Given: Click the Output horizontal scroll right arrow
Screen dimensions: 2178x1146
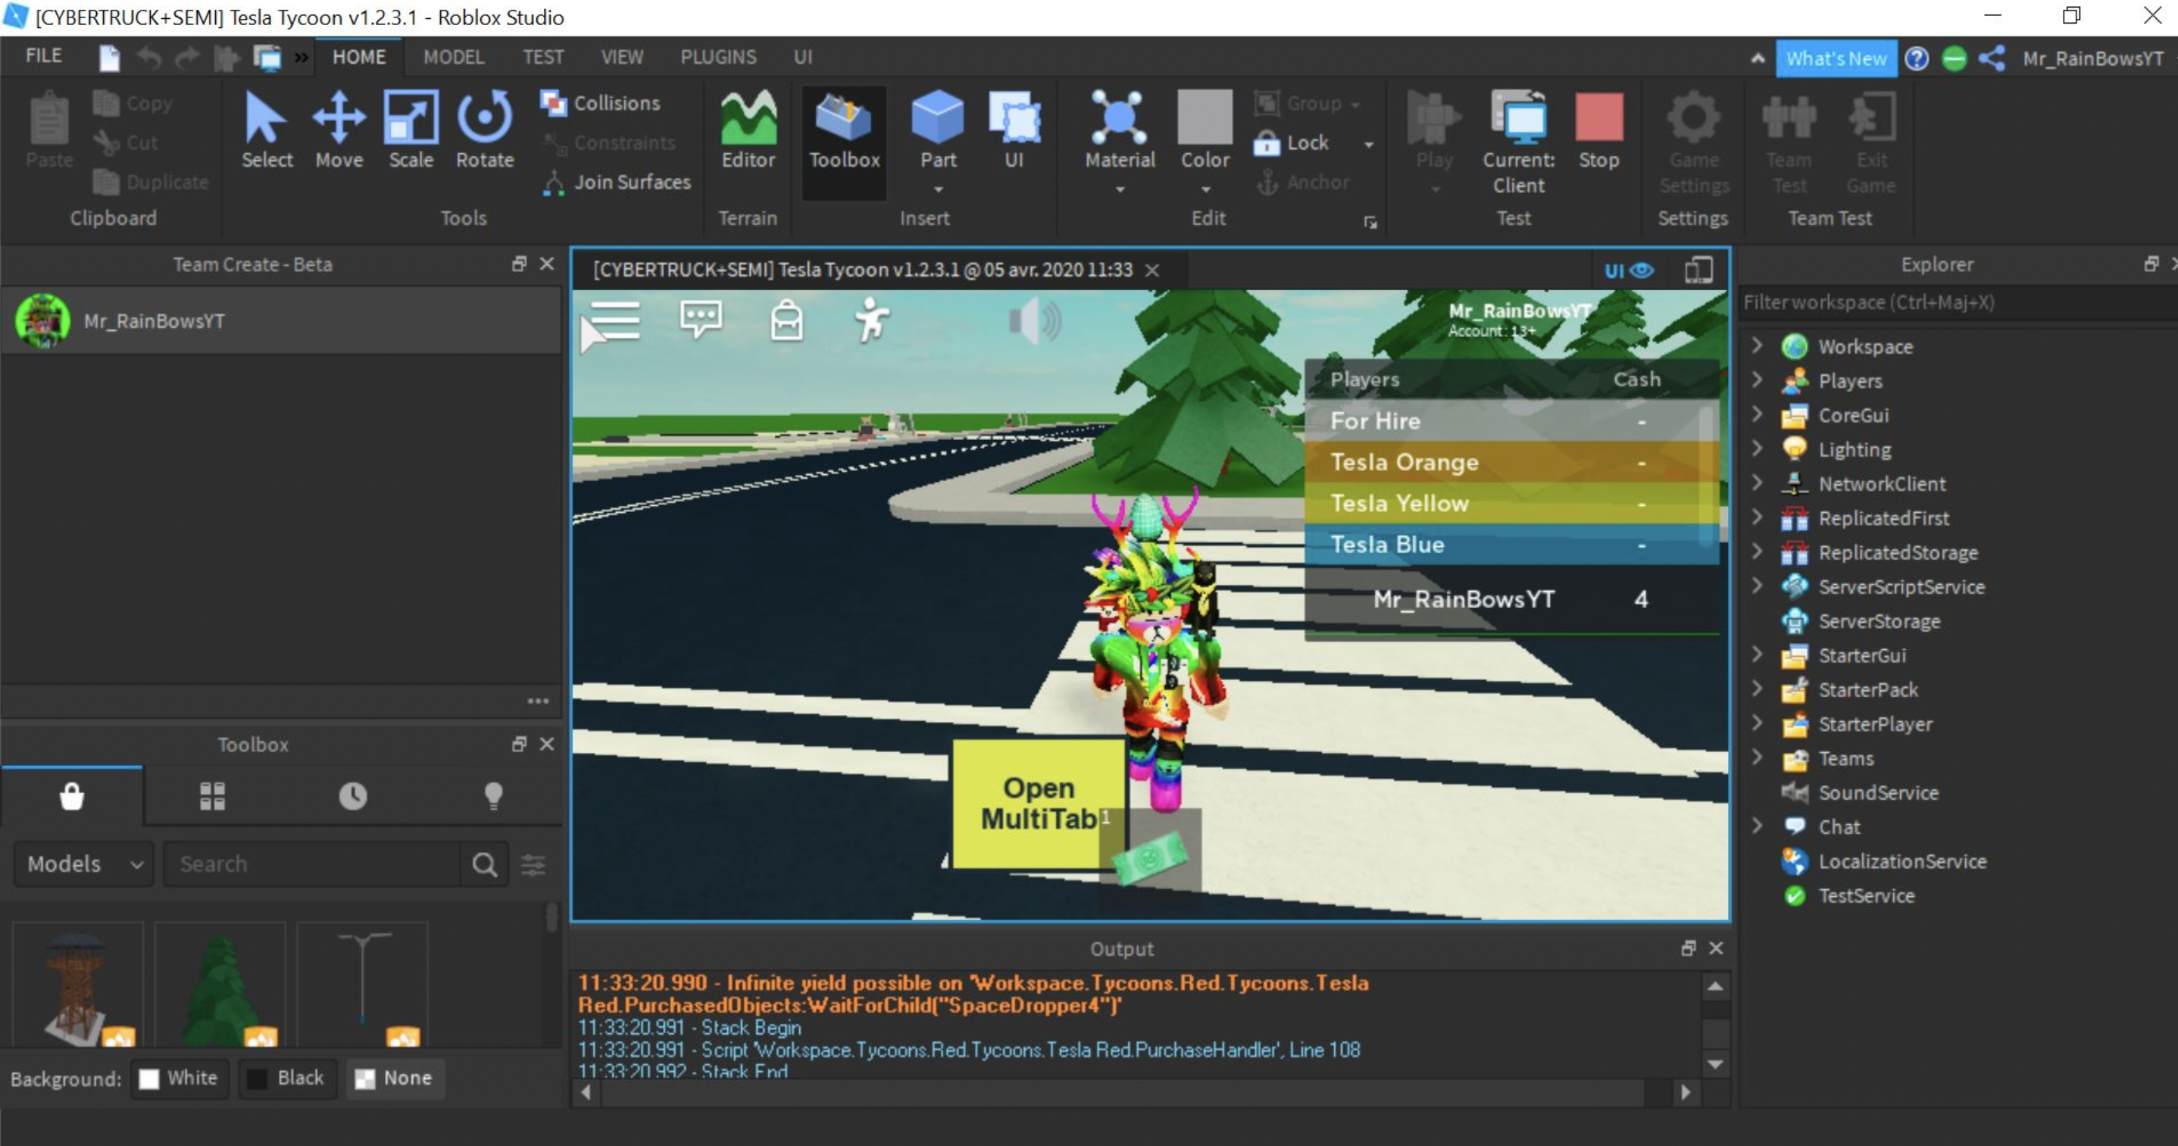Looking at the screenshot, I should point(1686,1092).
